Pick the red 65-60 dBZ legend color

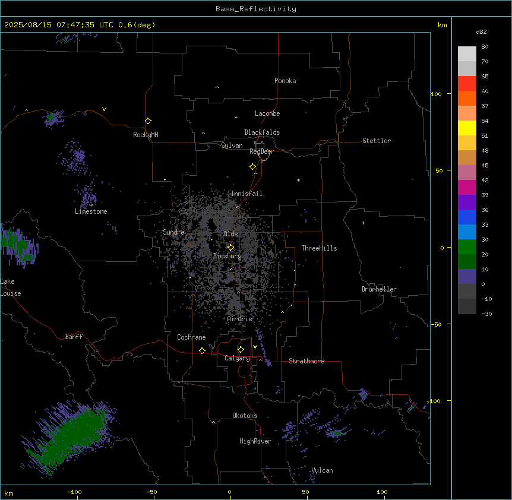pos(467,83)
